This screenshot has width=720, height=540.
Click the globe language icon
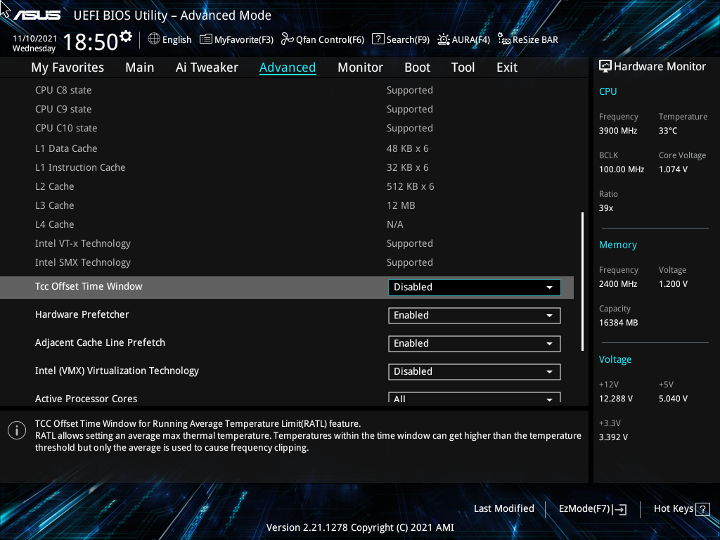click(154, 39)
